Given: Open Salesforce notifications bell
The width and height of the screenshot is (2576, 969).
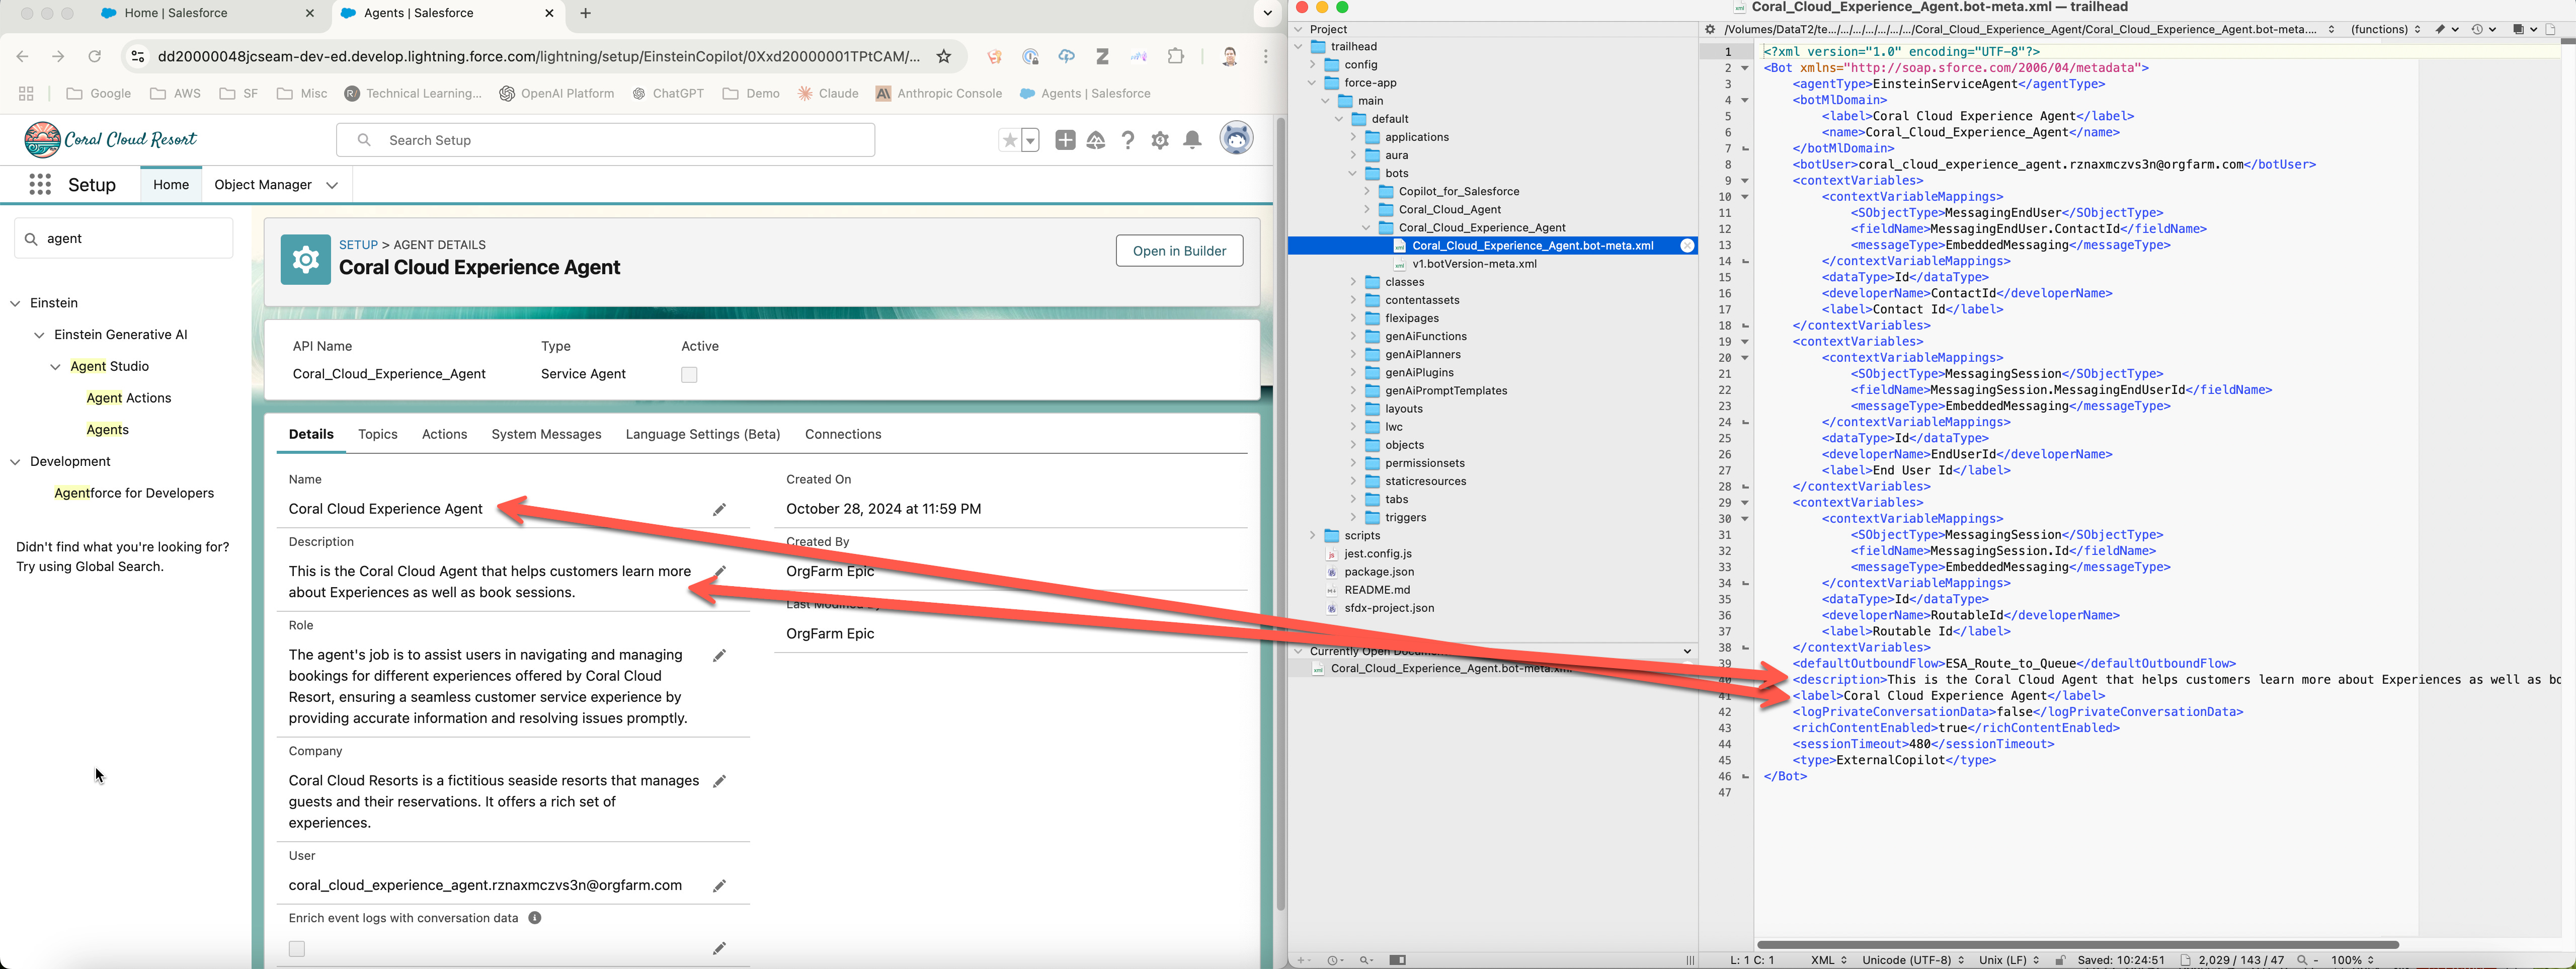Looking at the screenshot, I should click(1192, 140).
